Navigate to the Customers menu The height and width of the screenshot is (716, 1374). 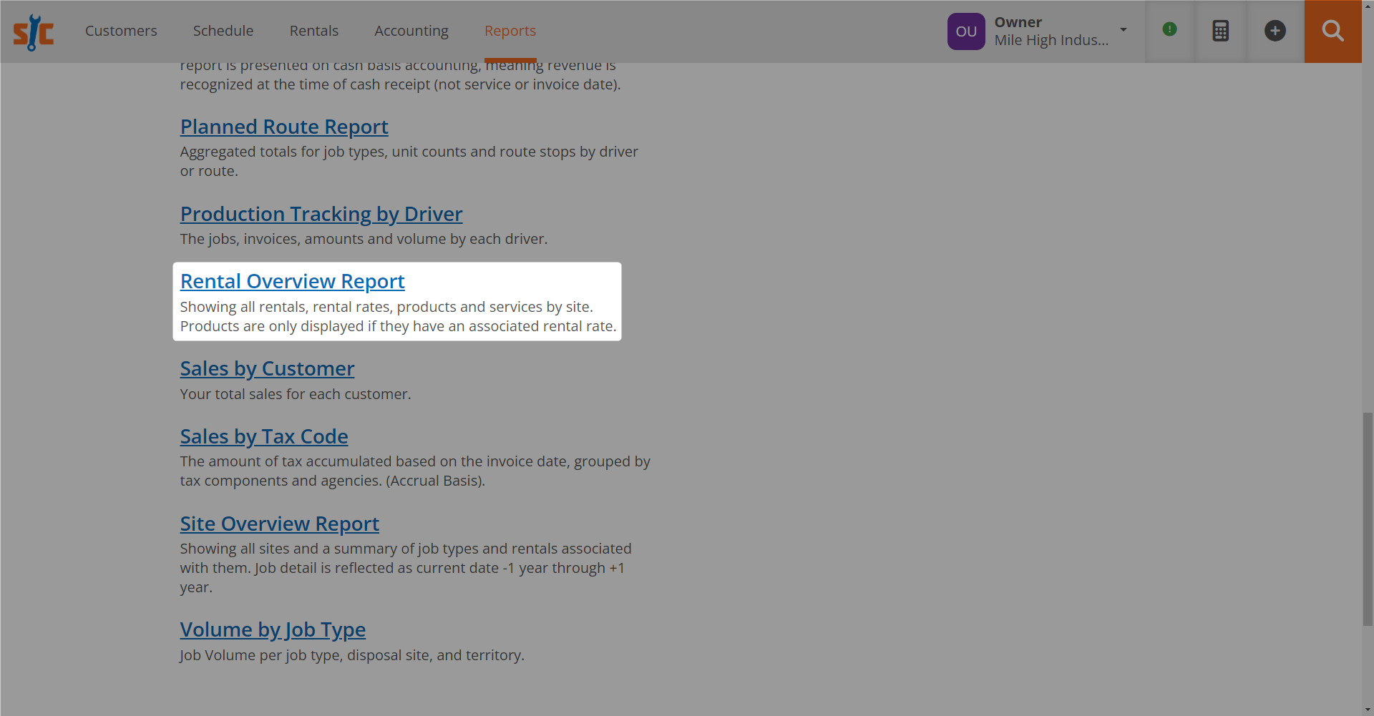point(120,31)
